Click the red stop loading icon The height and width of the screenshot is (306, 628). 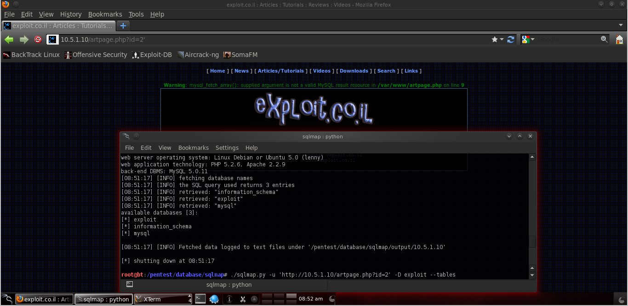(x=38, y=40)
